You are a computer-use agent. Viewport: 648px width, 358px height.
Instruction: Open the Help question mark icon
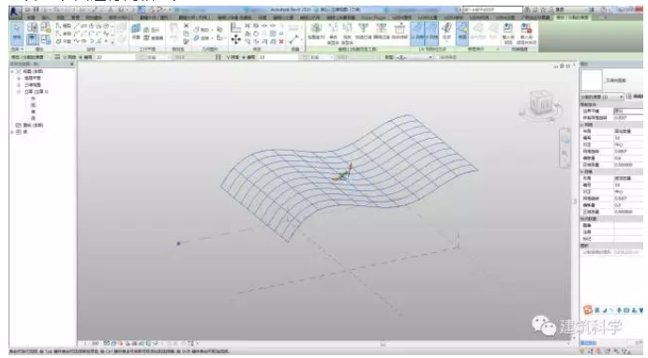(x=604, y=9)
